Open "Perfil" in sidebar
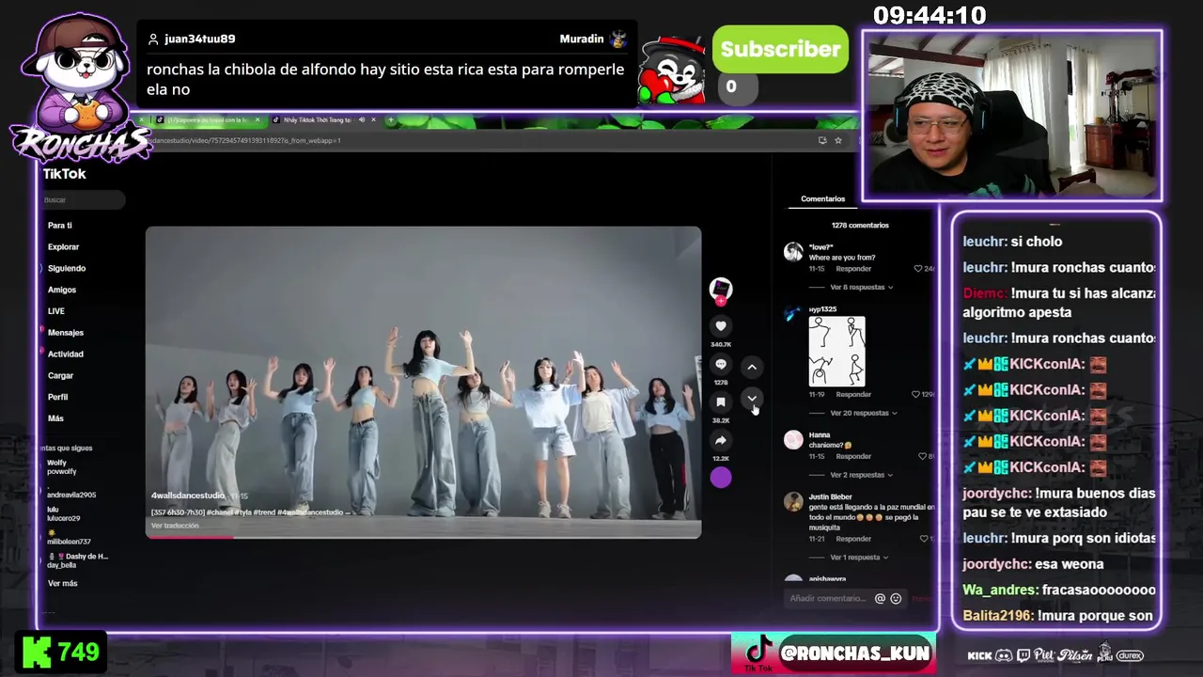Viewport: 1203px width, 677px height. [58, 397]
